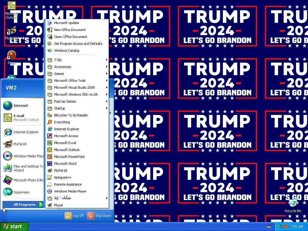Expand the 7-Zip submenu arrow
Screen dimensions: 308x231
(x=107, y=60)
